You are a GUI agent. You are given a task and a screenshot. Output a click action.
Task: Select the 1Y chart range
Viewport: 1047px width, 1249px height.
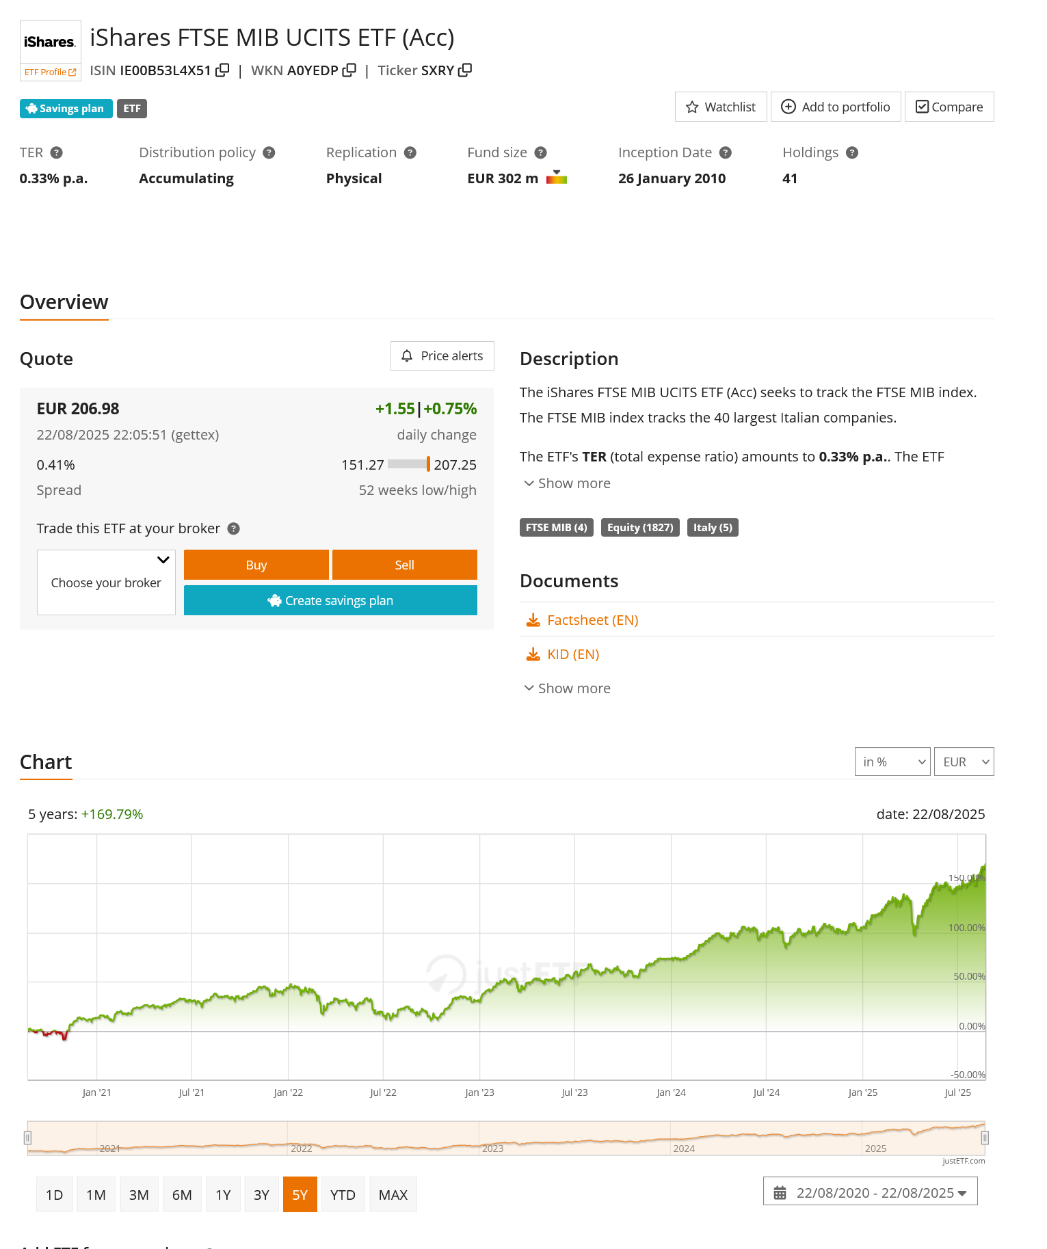point(223,1194)
